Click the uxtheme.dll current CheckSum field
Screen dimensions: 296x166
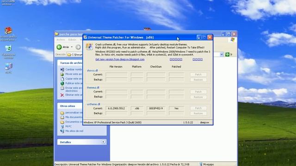[x=156, y=108]
